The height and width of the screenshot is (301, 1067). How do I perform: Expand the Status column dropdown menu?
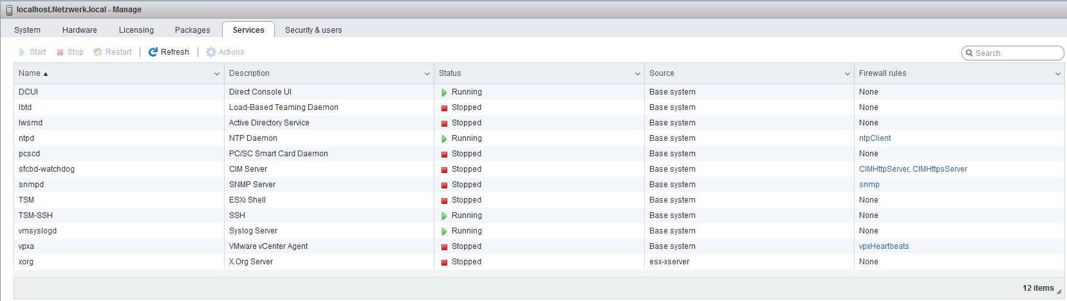coord(637,74)
